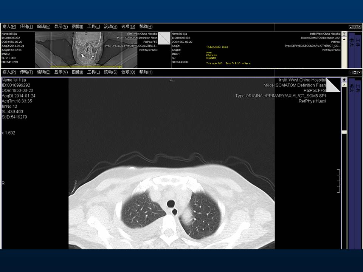
Task: Maximize the lower viewer window
Action: pos(355,72)
